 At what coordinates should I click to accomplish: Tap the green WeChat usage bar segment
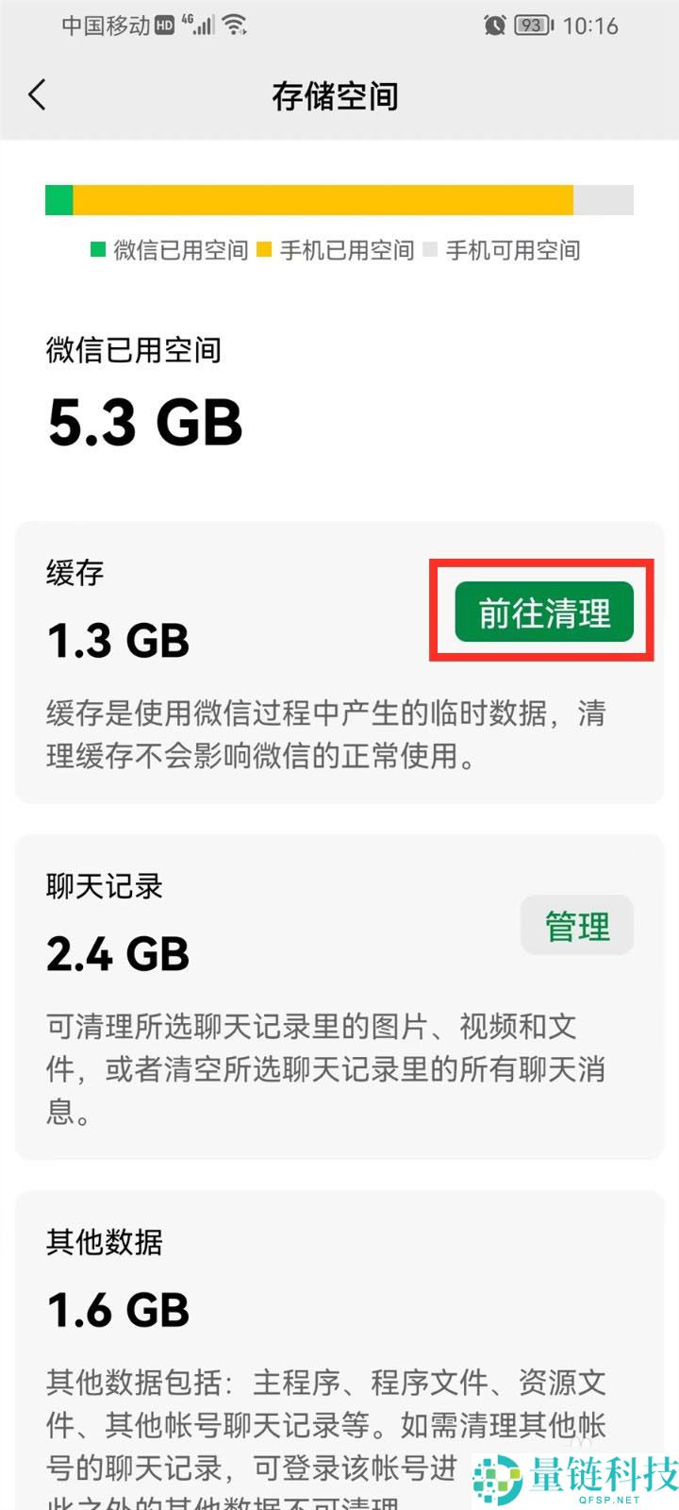(x=59, y=200)
